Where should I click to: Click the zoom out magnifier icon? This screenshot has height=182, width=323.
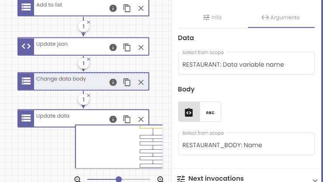coord(77,179)
